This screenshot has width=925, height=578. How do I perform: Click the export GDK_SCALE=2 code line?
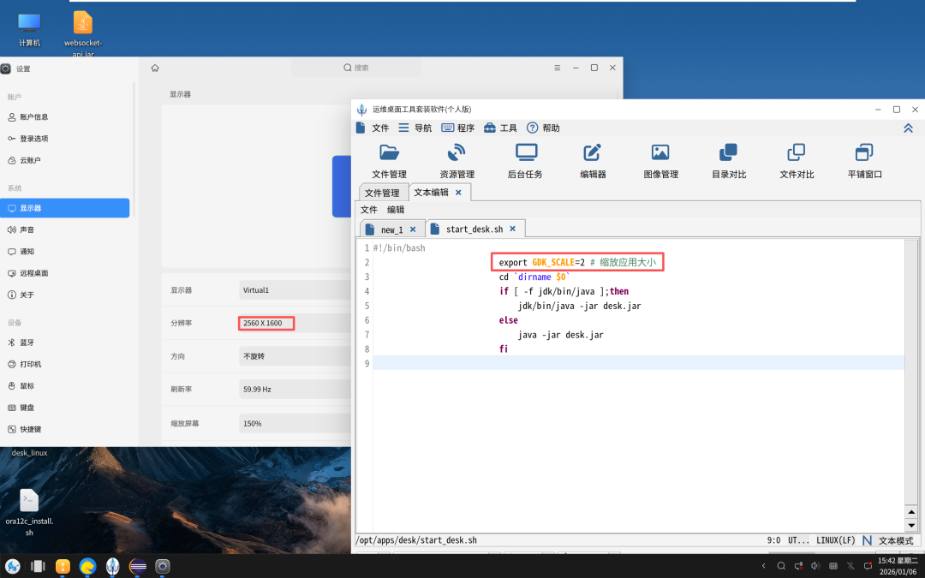pos(577,263)
